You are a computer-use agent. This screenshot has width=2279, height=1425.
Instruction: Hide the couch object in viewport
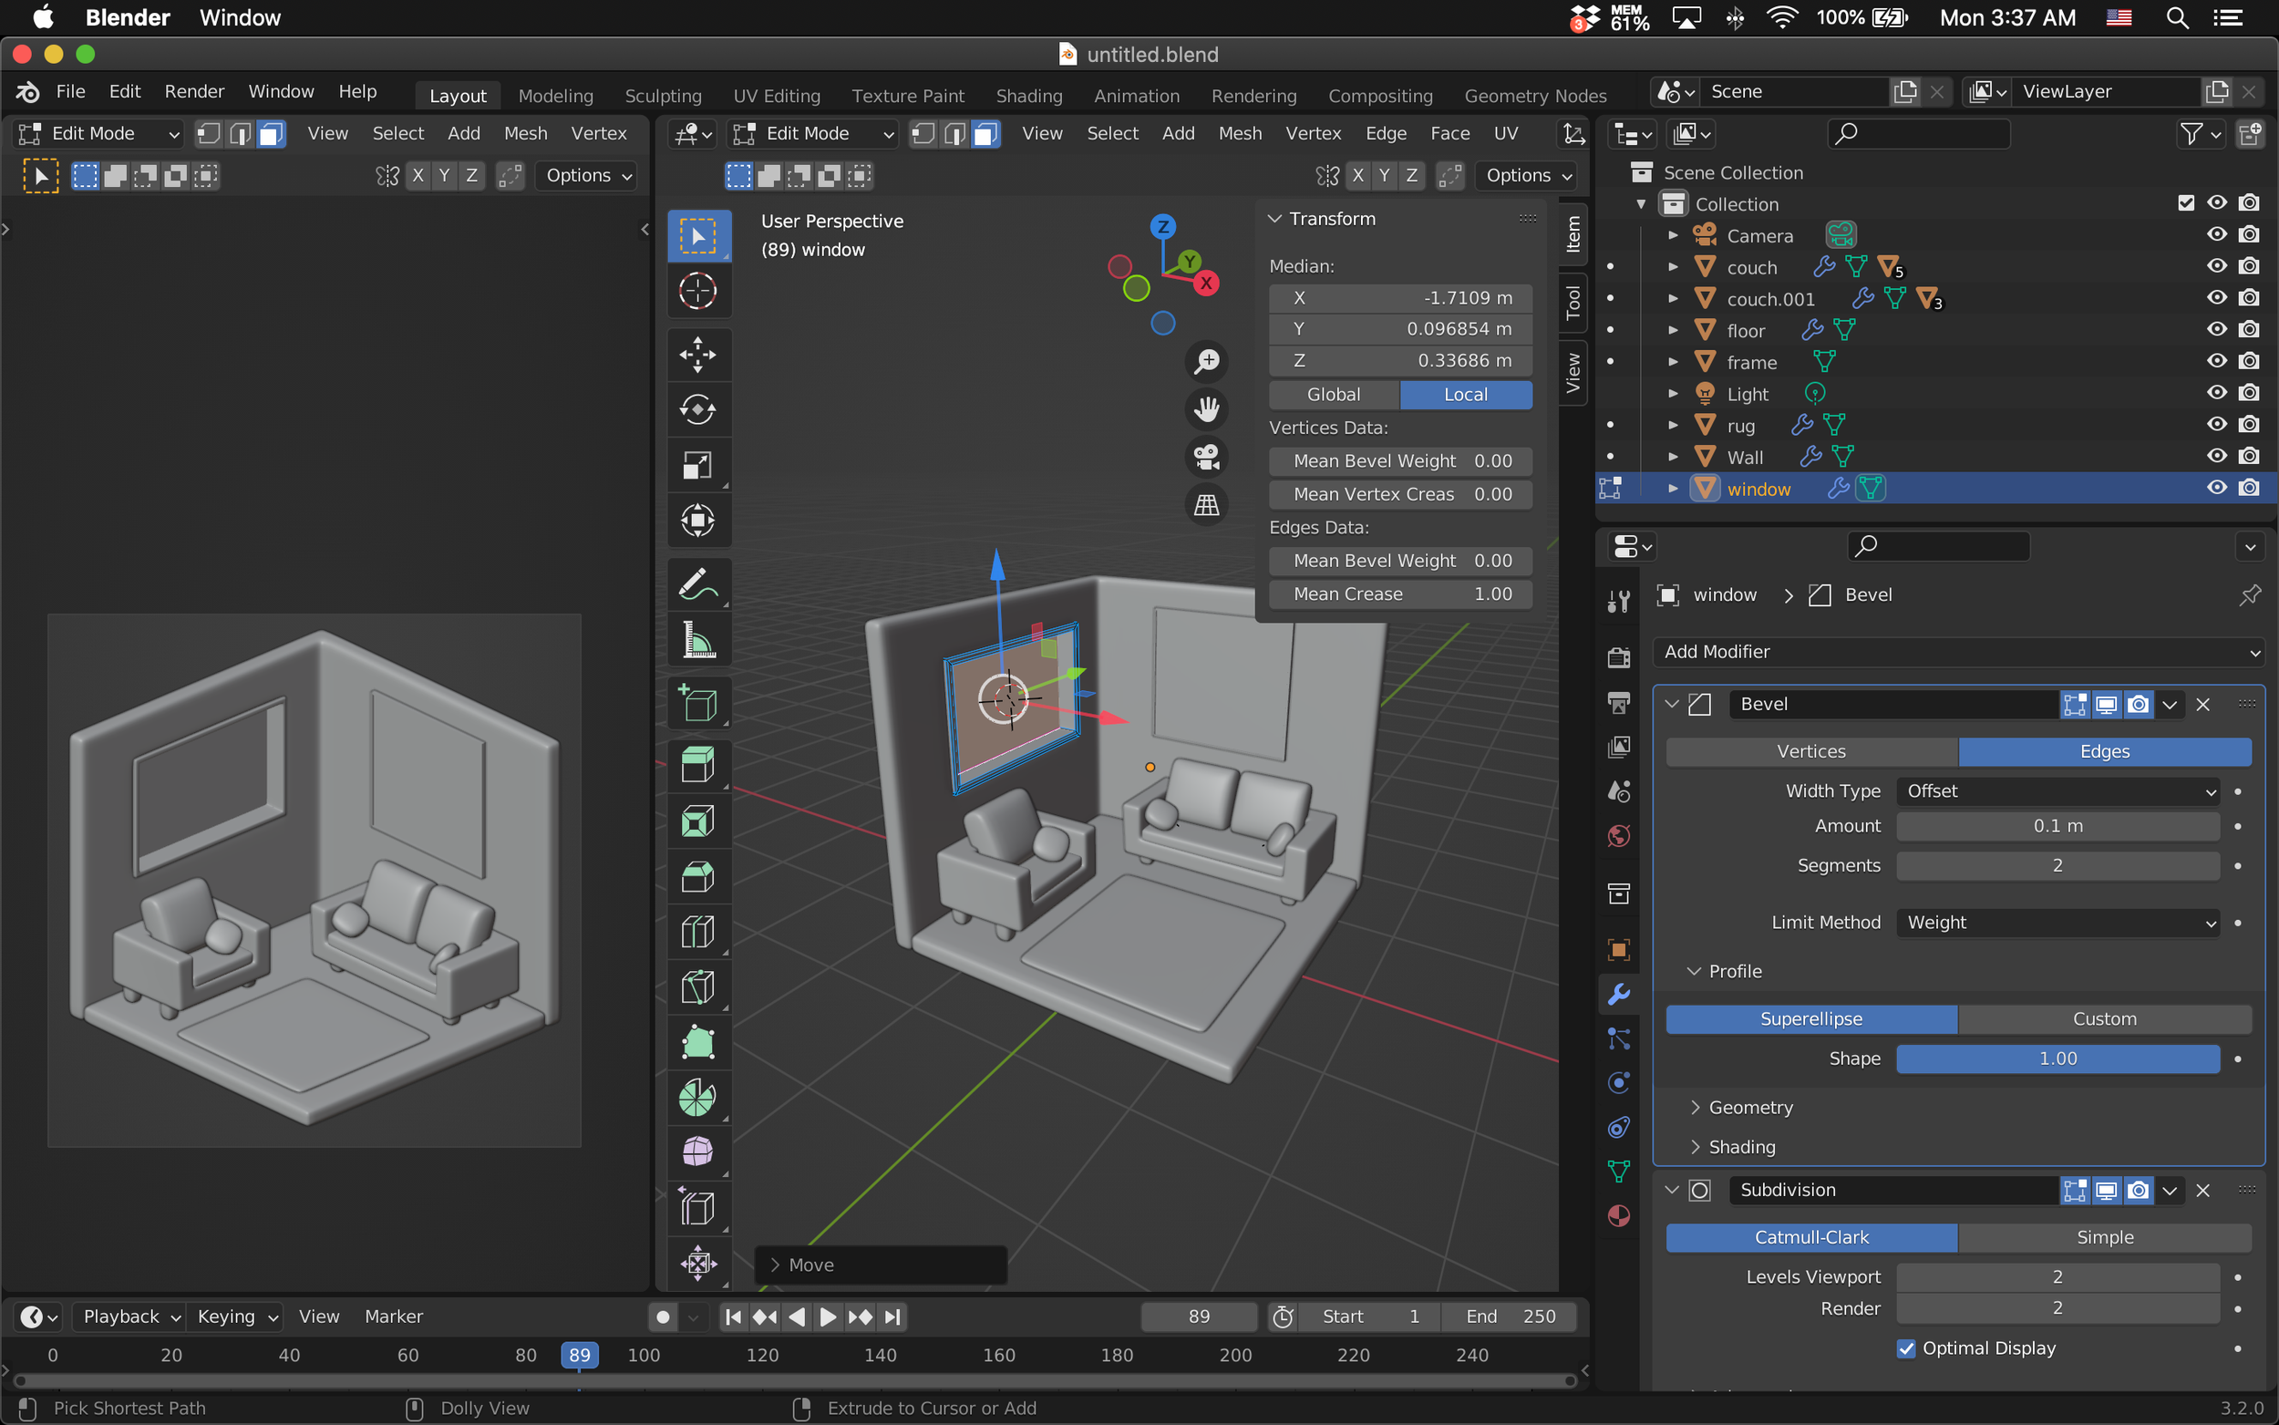(x=2217, y=267)
